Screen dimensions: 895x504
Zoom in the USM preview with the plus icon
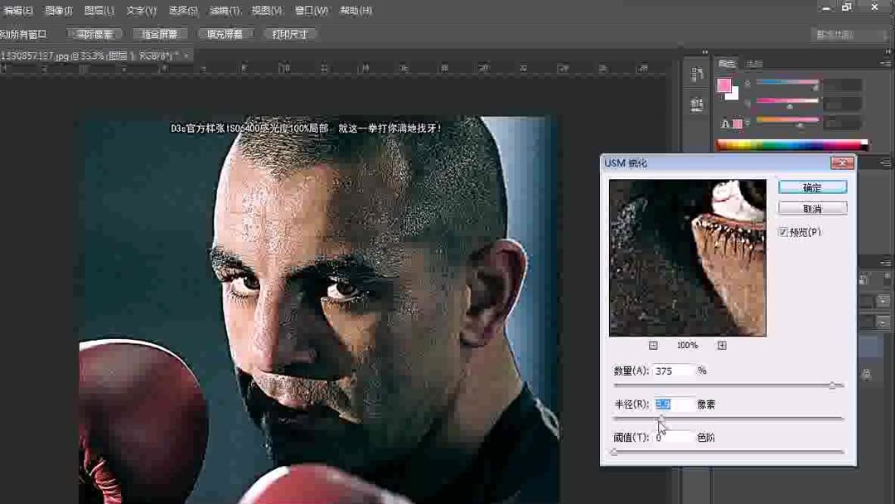click(722, 343)
